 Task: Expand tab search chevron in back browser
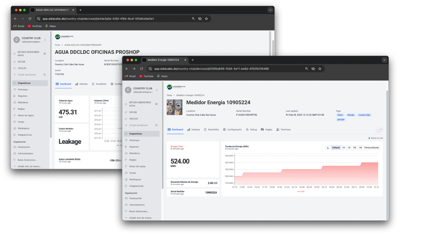(x=270, y=10)
